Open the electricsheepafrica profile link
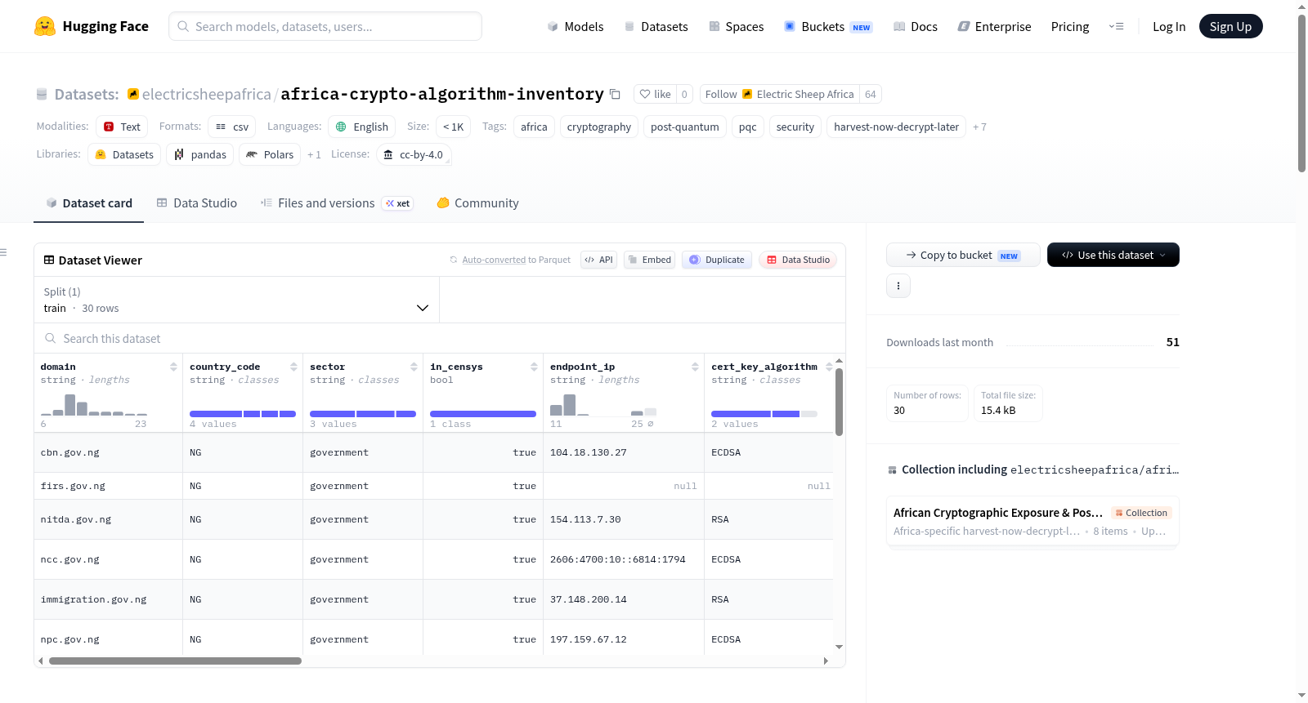Image resolution: width=1308 pixels, height=703 pixels. 206,94
